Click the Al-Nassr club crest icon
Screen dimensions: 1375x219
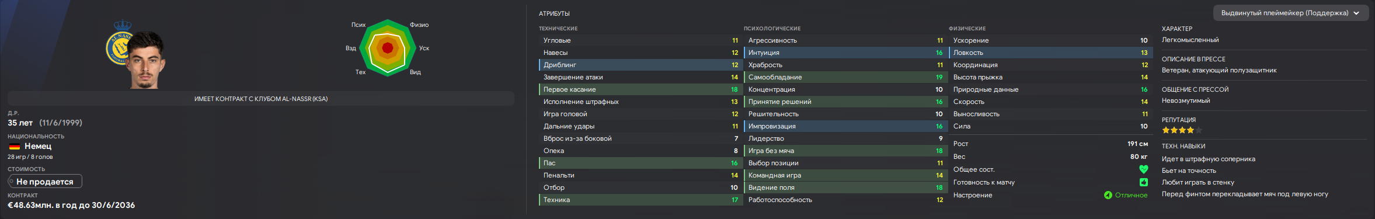[120, 43]
